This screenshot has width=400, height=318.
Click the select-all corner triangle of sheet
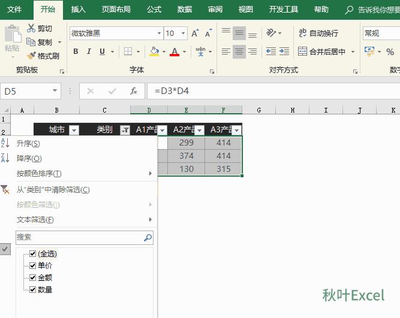[6, 110]
